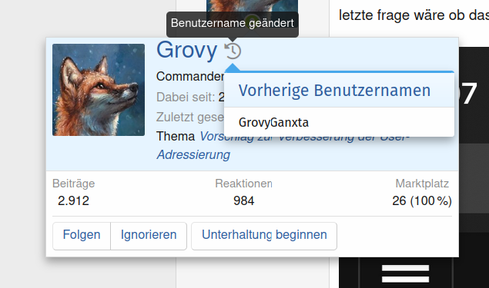Viewport: 489px width, 288px height.
Task: Click the hamburger menu icon in dark panel
Action: click(405, 273)
